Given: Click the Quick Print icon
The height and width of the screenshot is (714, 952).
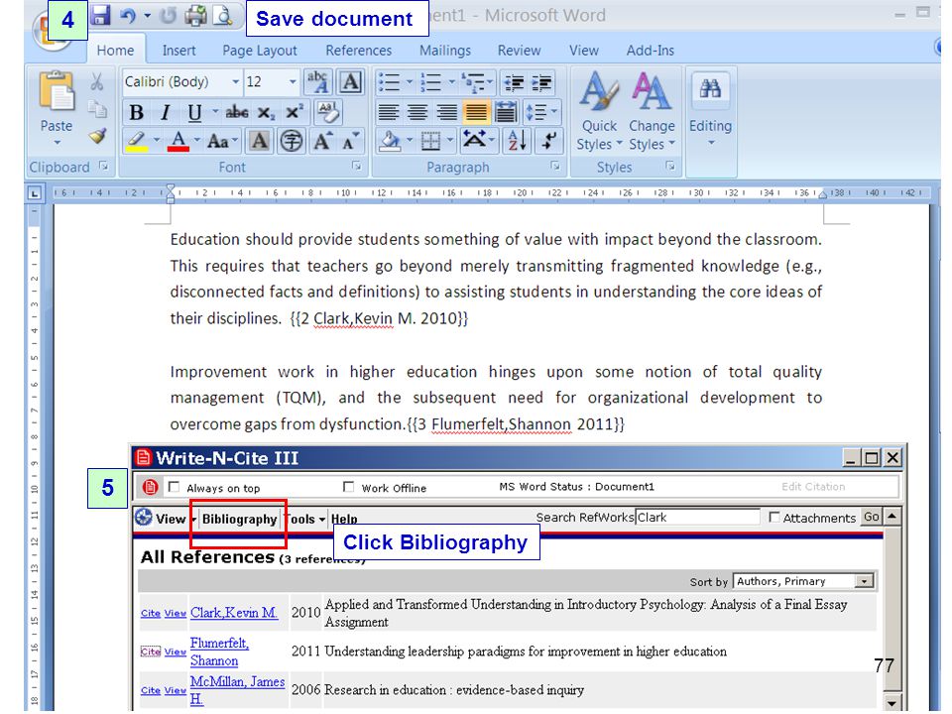Looking at the screenshot, I should point(195,16).
